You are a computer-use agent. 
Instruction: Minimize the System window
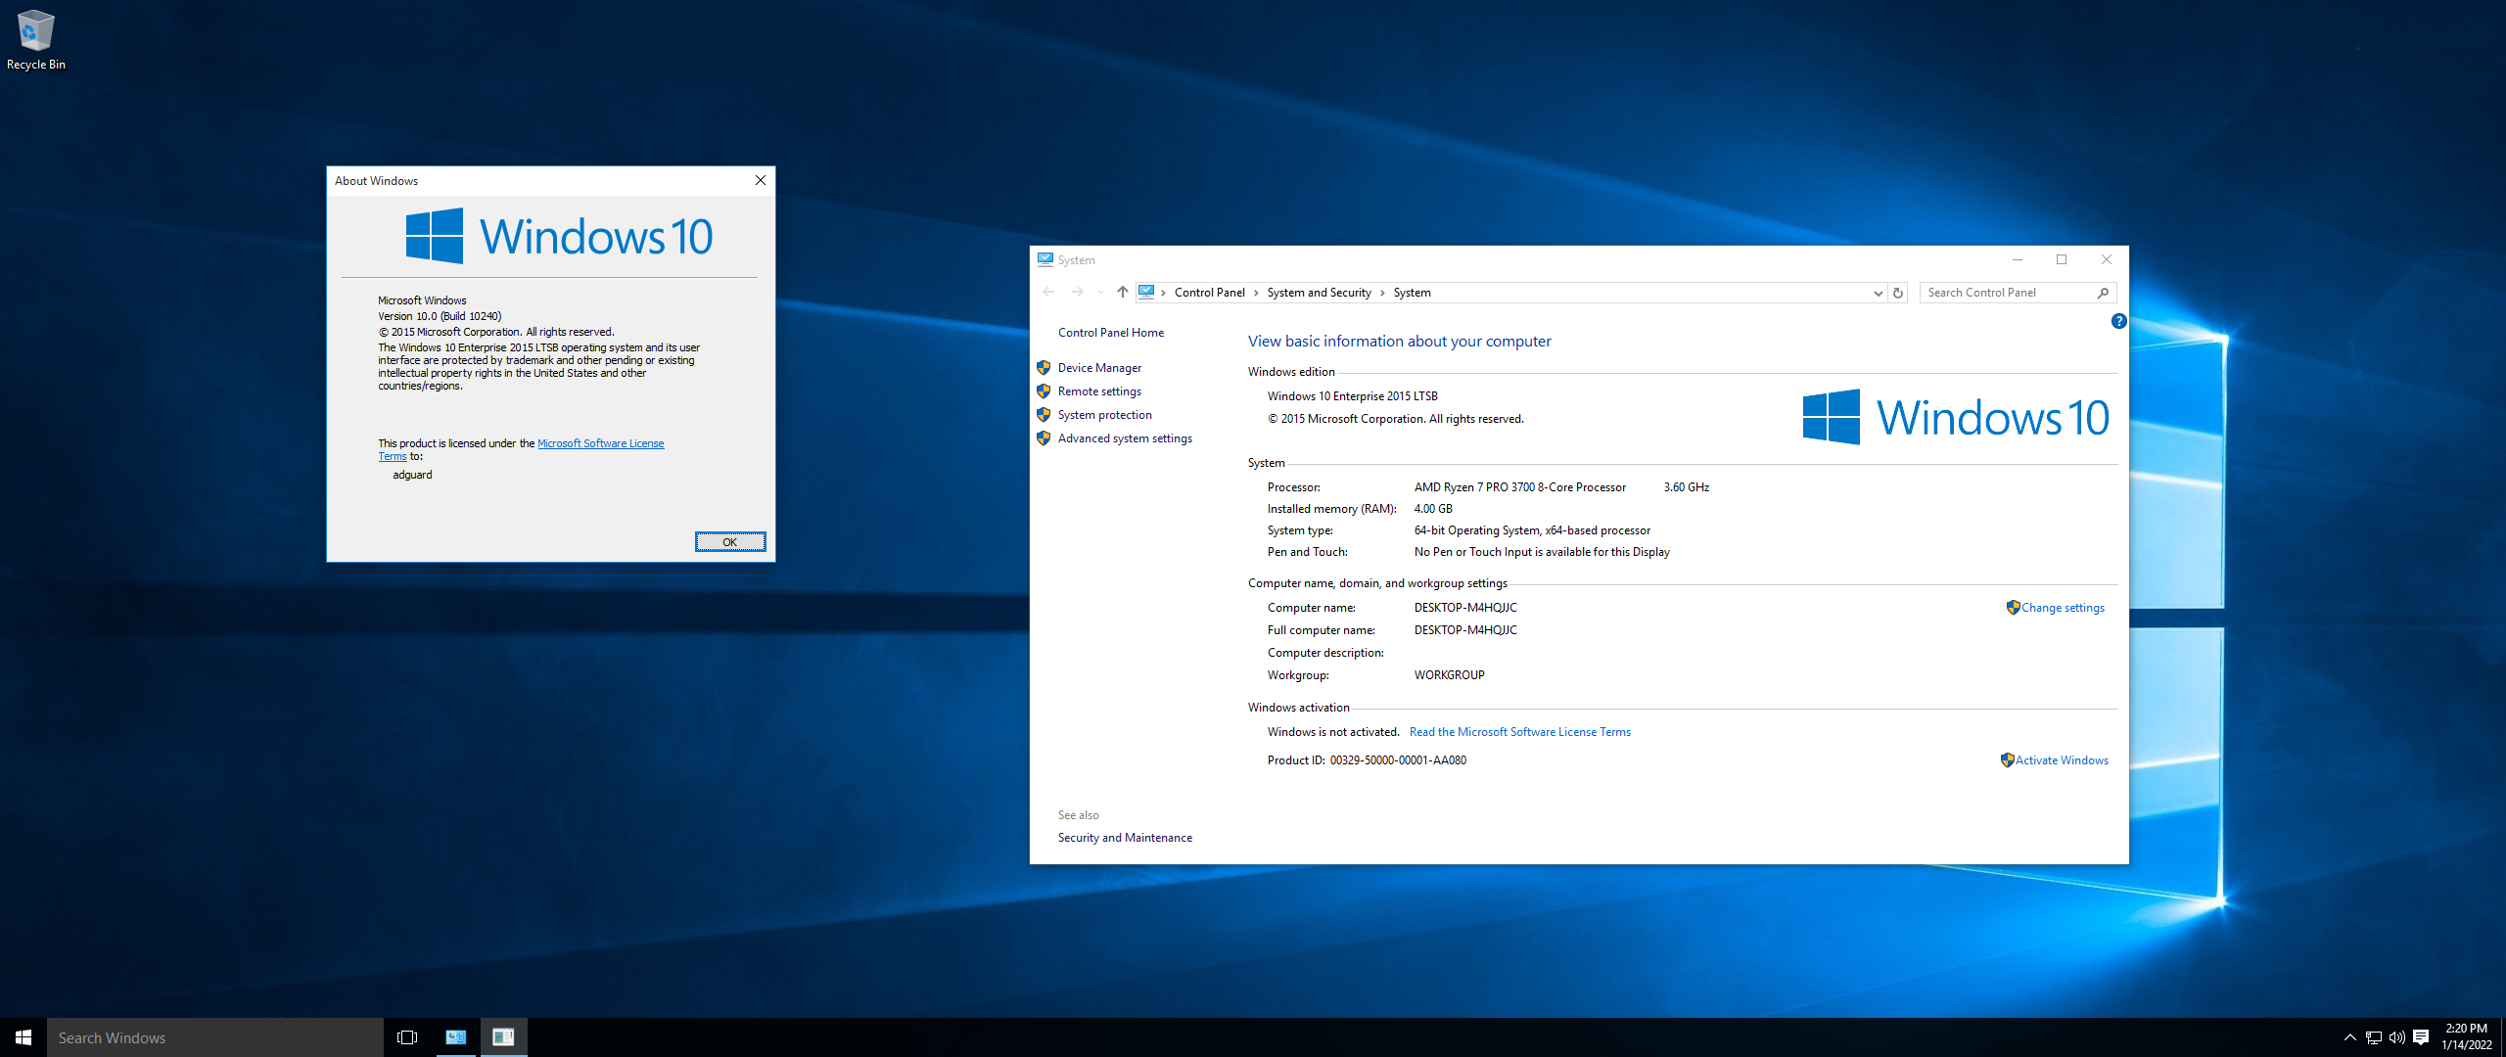2017,259
